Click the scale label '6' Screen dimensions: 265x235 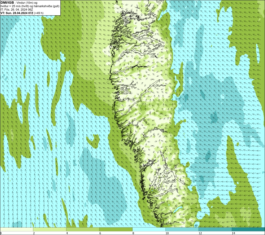click(100, 233)
